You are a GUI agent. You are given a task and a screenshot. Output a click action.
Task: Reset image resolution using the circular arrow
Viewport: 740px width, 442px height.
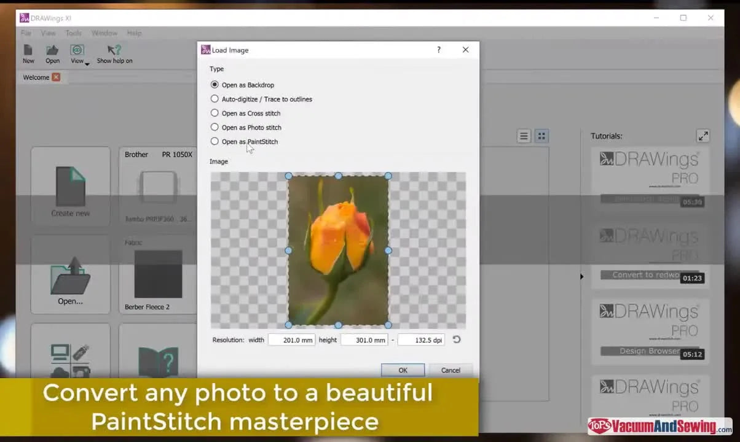(456, 339)
